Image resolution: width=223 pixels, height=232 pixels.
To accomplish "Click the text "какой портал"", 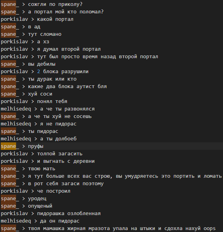I will [55, 19].
